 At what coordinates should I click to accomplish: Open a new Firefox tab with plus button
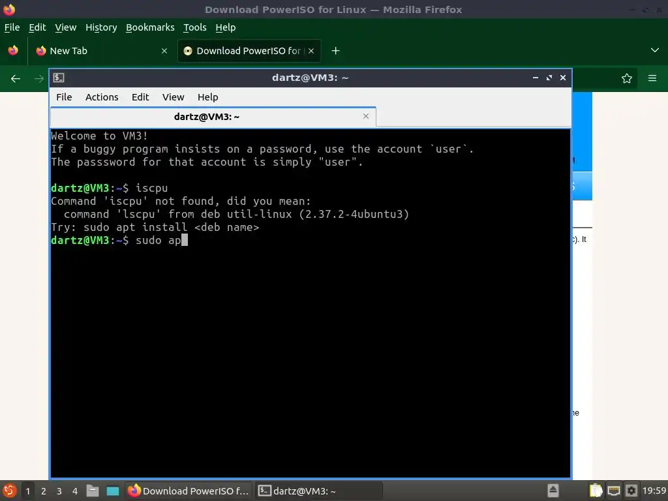(336, 51)
